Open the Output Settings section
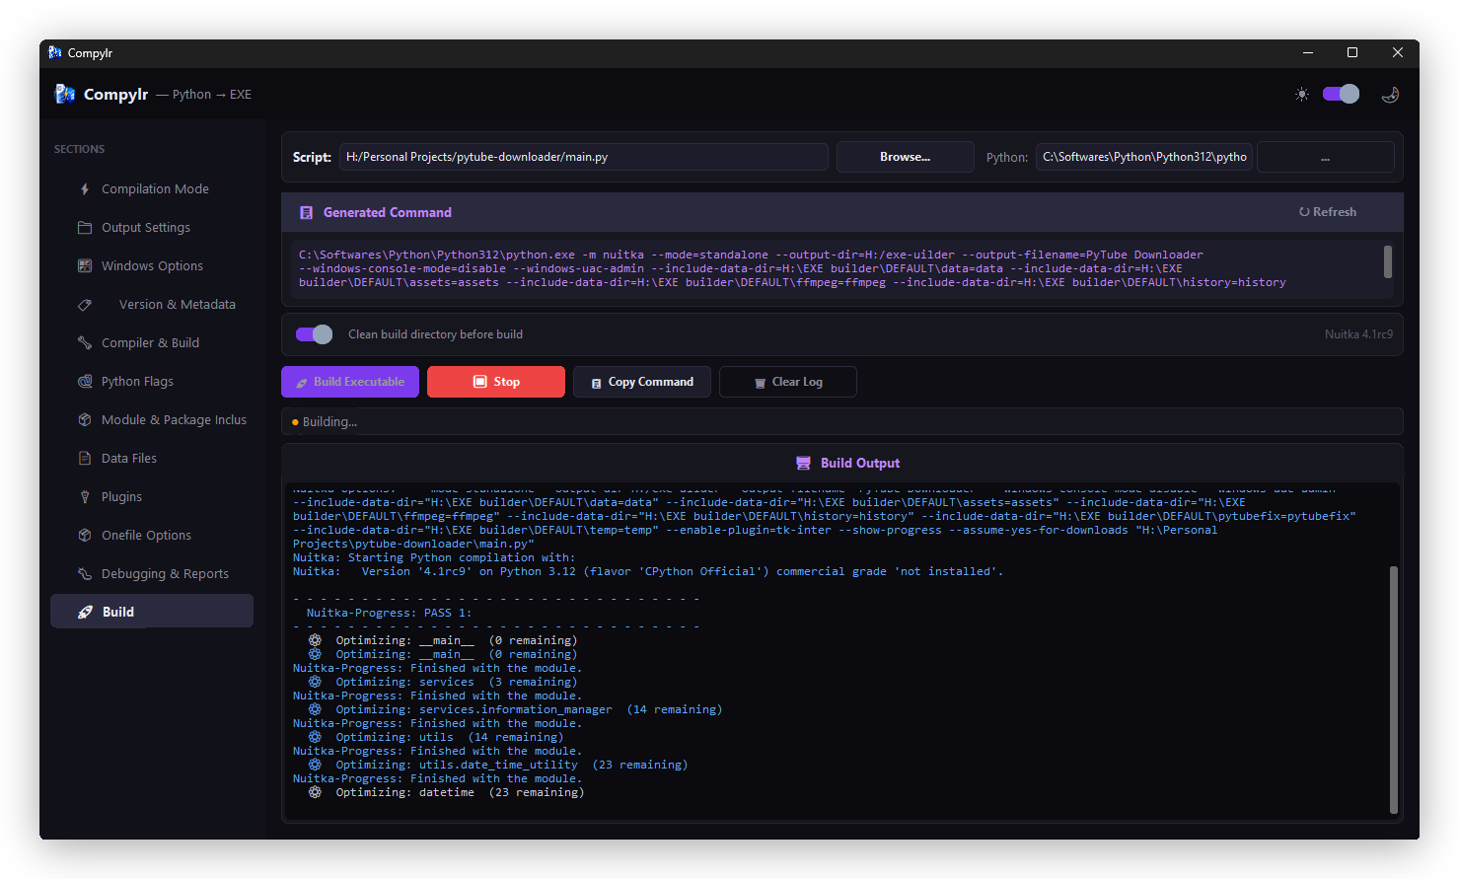 [152, 227]
